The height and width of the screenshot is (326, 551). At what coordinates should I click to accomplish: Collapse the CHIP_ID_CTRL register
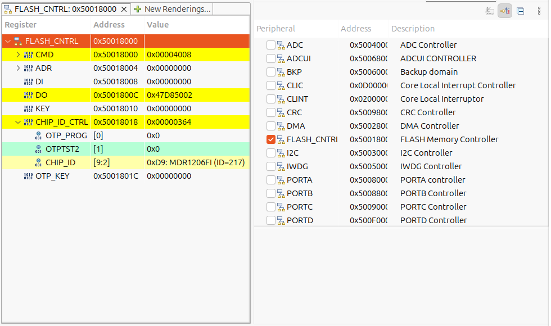tap(18, 122)
